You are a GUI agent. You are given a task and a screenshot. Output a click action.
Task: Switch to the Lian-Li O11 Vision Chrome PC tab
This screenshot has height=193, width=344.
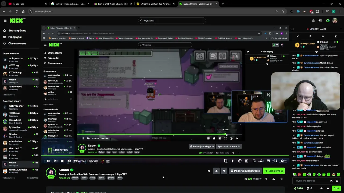click(113, 4)
